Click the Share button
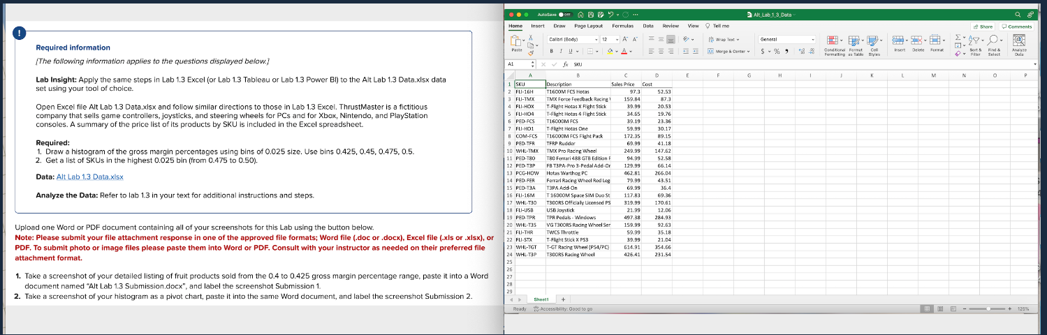1047x335 pixels. [984, 27]
